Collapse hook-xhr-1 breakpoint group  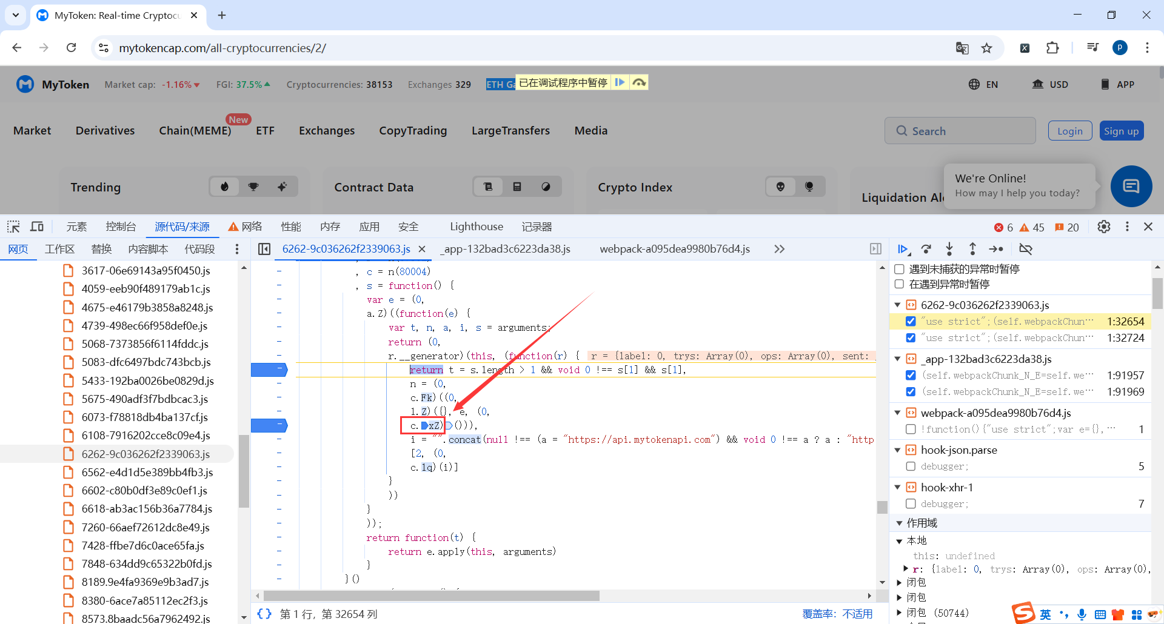click(x=898, y=488)
